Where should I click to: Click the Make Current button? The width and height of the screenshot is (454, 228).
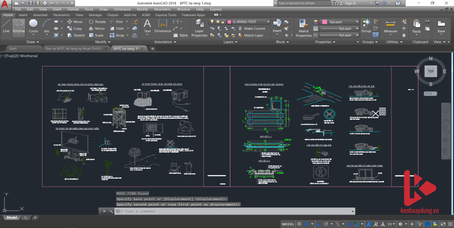[254, 29]
